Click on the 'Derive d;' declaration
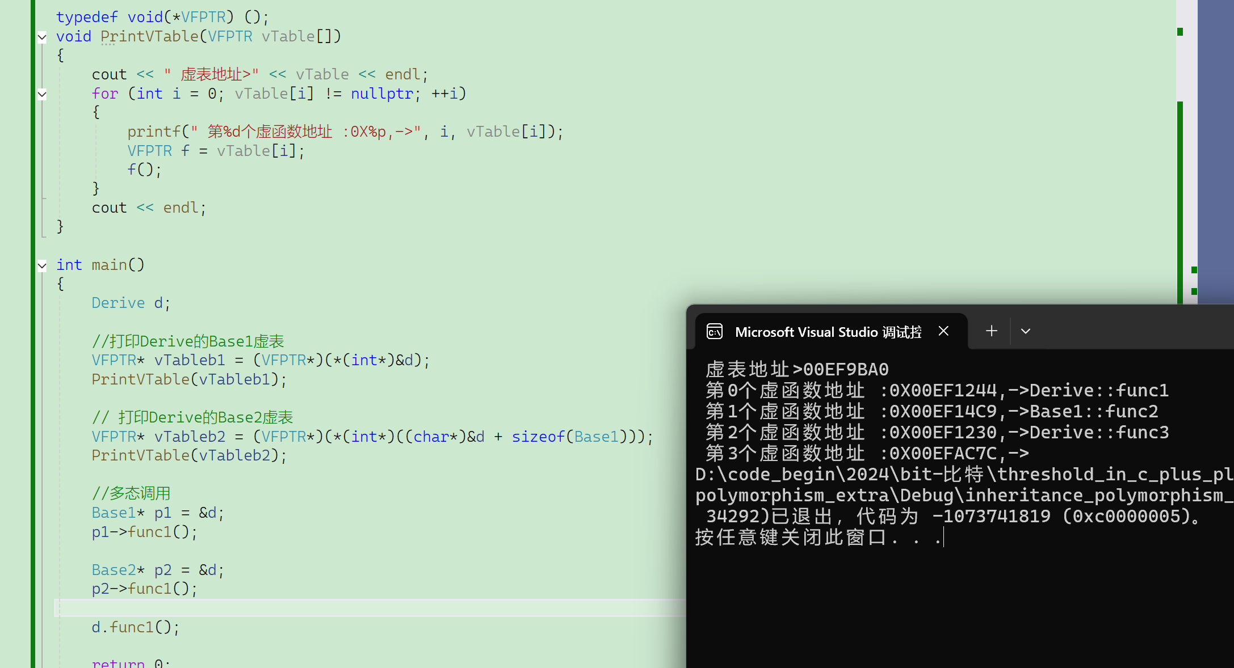 131,303
